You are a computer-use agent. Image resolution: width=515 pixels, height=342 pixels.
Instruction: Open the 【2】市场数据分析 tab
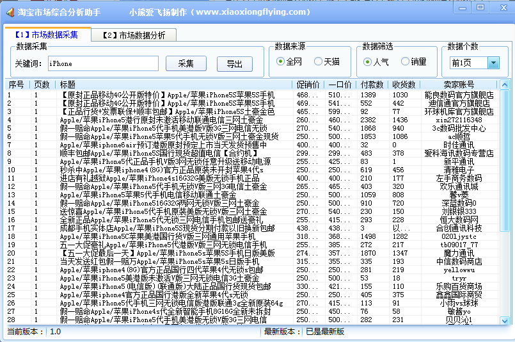click(134, 35)
